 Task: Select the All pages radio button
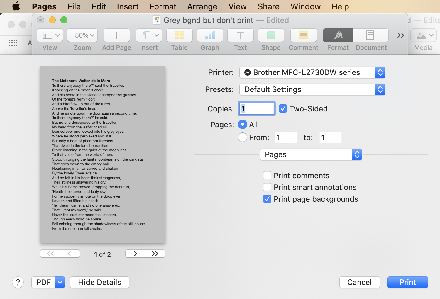[x=243, y=125]
